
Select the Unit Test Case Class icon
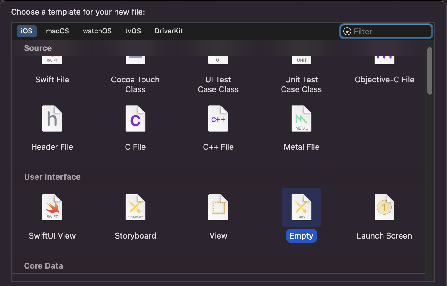[x=301, y=60]
